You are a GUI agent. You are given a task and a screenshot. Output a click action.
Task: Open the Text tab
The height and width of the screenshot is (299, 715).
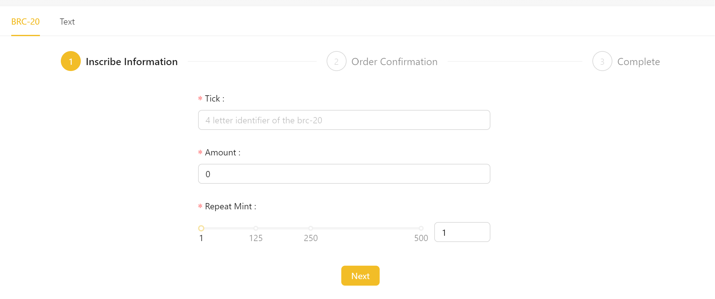click(x=67, y=21)
